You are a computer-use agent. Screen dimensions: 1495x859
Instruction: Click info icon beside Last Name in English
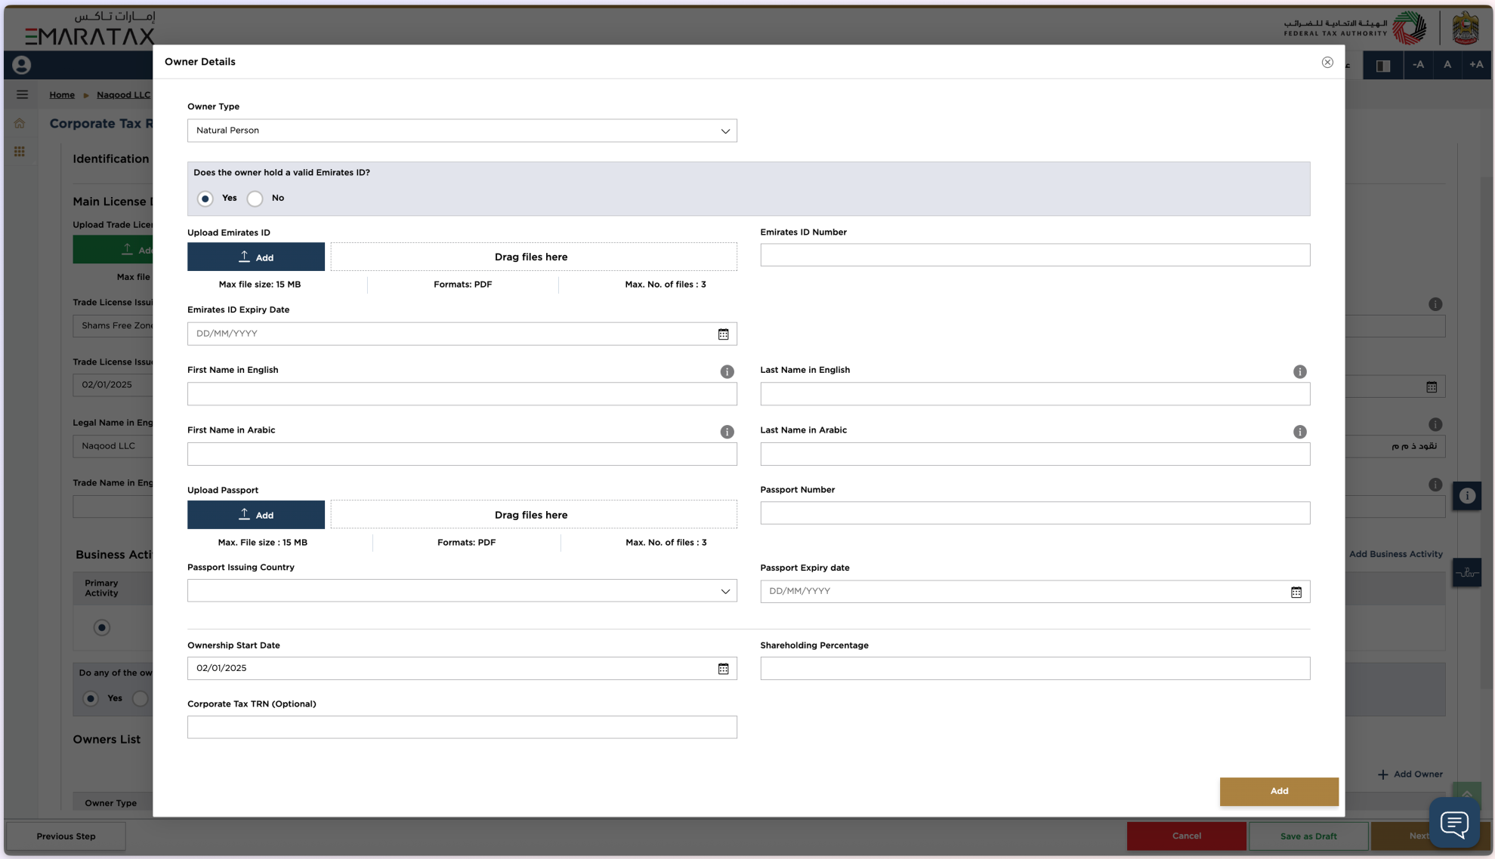[1299, 372]
